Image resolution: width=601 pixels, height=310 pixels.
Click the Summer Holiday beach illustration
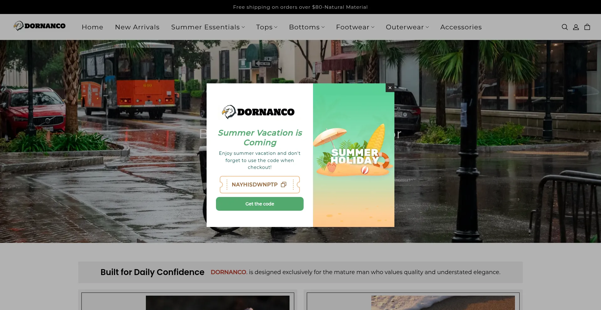(x=354, y=155)
